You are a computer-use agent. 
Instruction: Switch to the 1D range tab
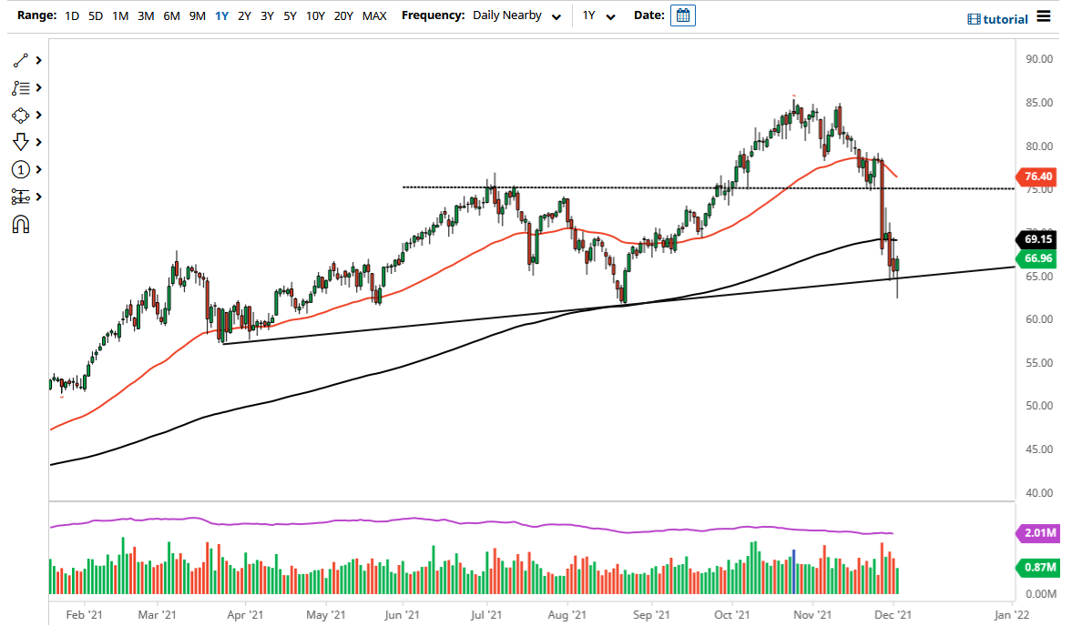71,15
